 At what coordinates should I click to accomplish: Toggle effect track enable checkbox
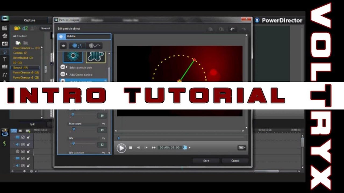pos(23,151)
